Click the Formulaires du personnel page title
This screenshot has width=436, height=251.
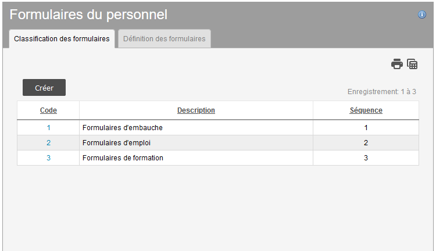[88, 15]
